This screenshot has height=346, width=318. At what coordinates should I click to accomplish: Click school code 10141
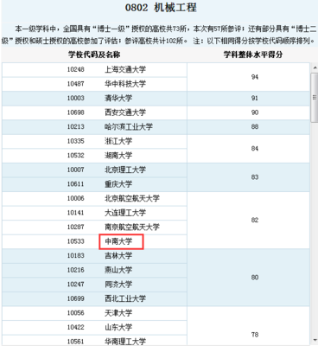(76, 213)
